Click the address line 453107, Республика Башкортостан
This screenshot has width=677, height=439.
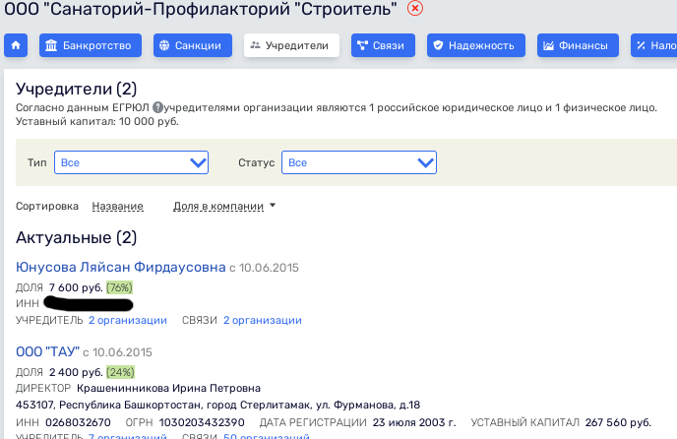[x=218, y=405]
